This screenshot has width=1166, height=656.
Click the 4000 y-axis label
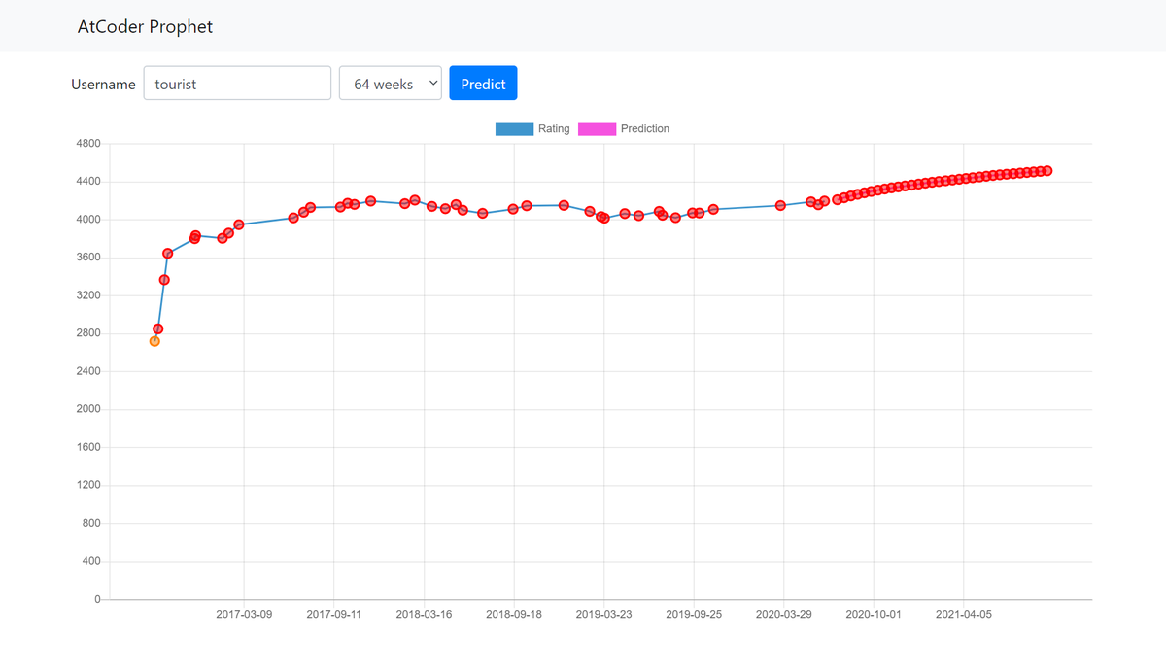point(88,220)
